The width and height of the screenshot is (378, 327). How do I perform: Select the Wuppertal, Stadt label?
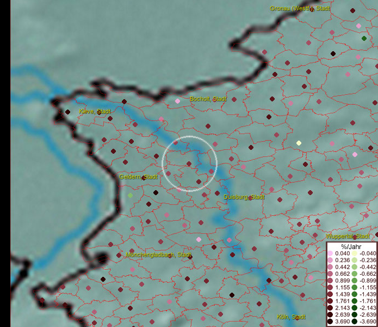(x=348, y=236)
